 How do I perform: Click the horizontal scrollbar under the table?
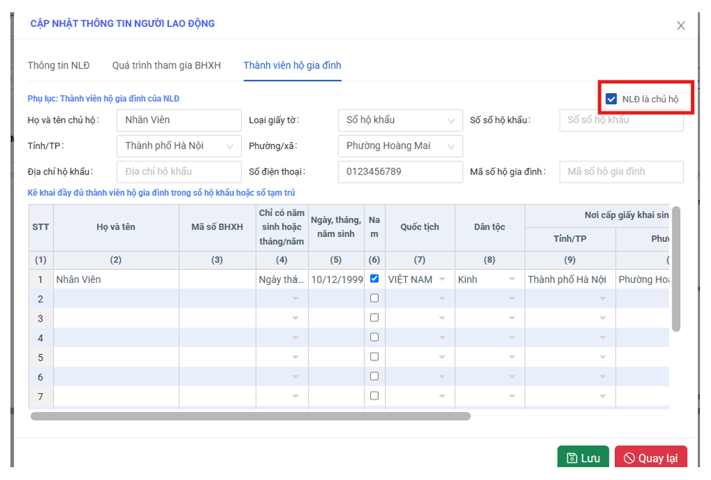coord(250,416)
